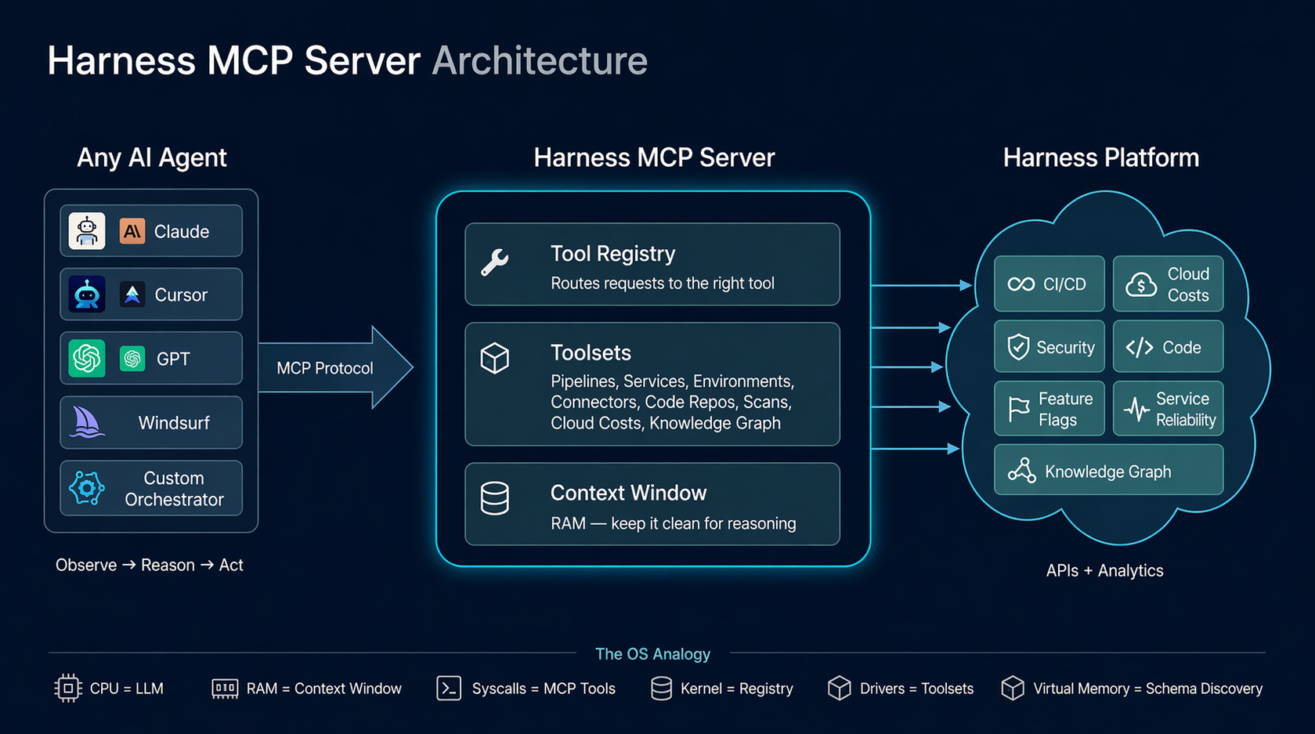
Task: Click 'Observe → Reason → Act' text
Action: tap(149, 566)
